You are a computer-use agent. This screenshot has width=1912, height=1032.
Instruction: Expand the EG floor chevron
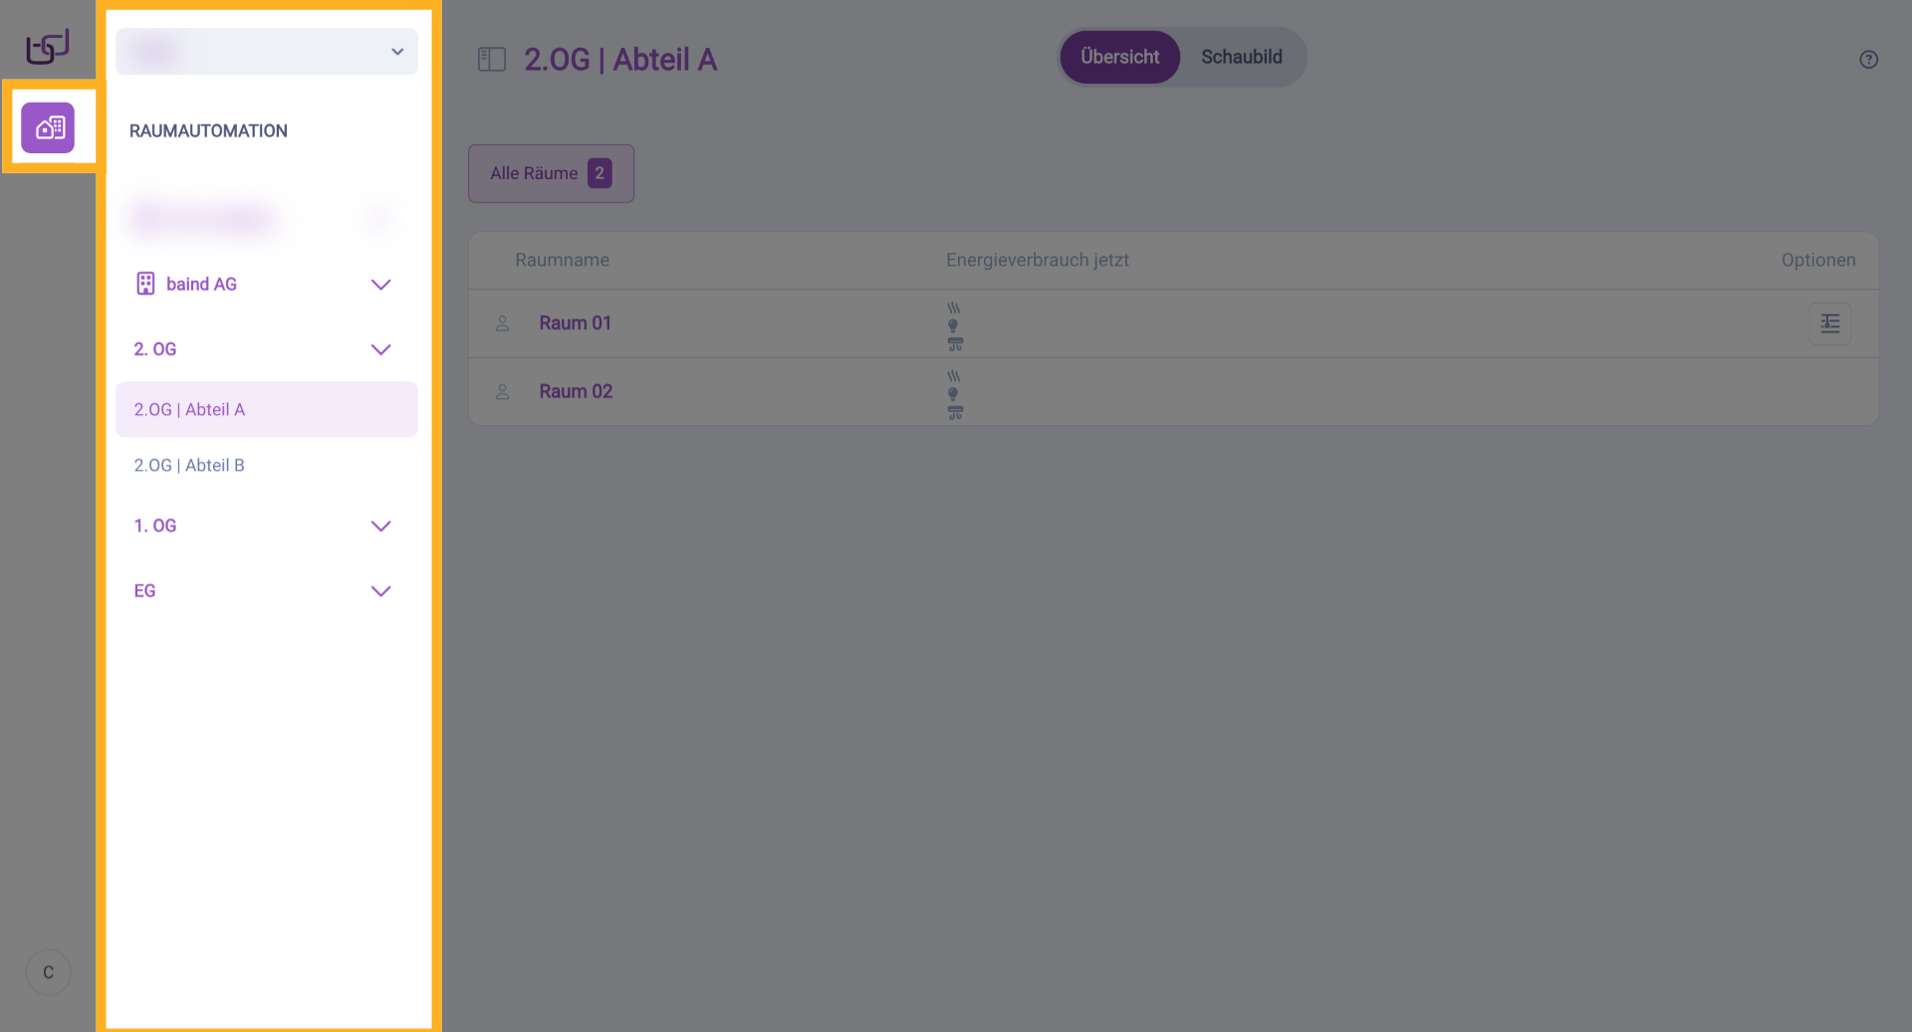(x=380, y=591)
